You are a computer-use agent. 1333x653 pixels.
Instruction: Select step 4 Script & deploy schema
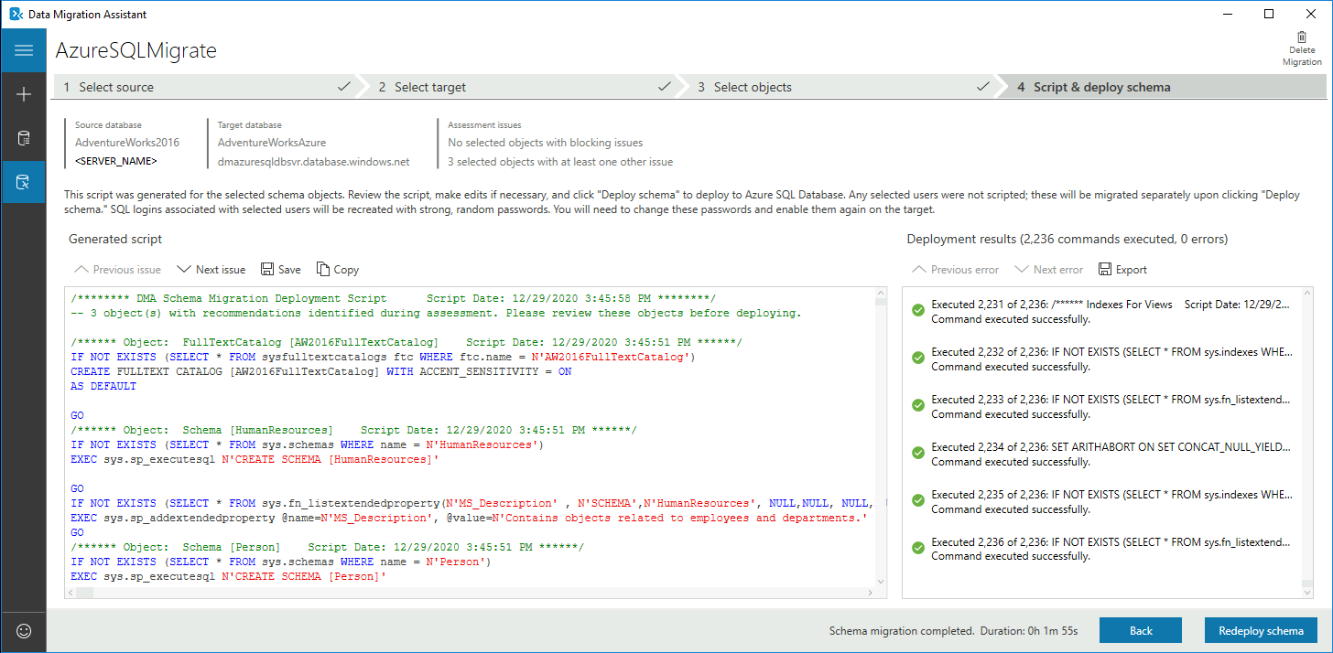pos(1165,87)
